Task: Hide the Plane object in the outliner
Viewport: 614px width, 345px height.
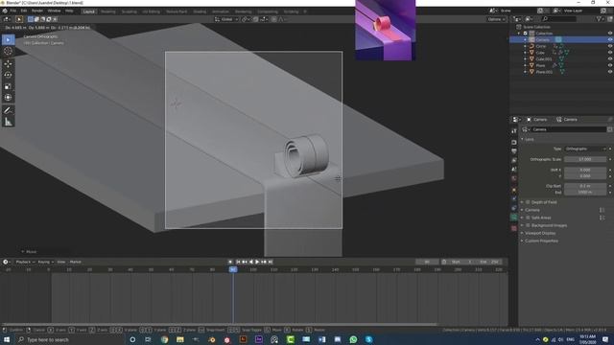Action: [610, 65]
